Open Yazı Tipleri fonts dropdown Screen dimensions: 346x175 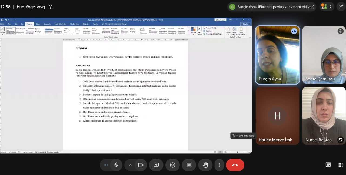(199, 31)
